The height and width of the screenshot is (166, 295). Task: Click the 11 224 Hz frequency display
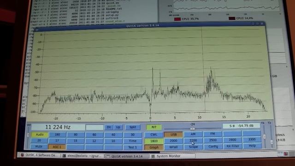coord(58,127)
